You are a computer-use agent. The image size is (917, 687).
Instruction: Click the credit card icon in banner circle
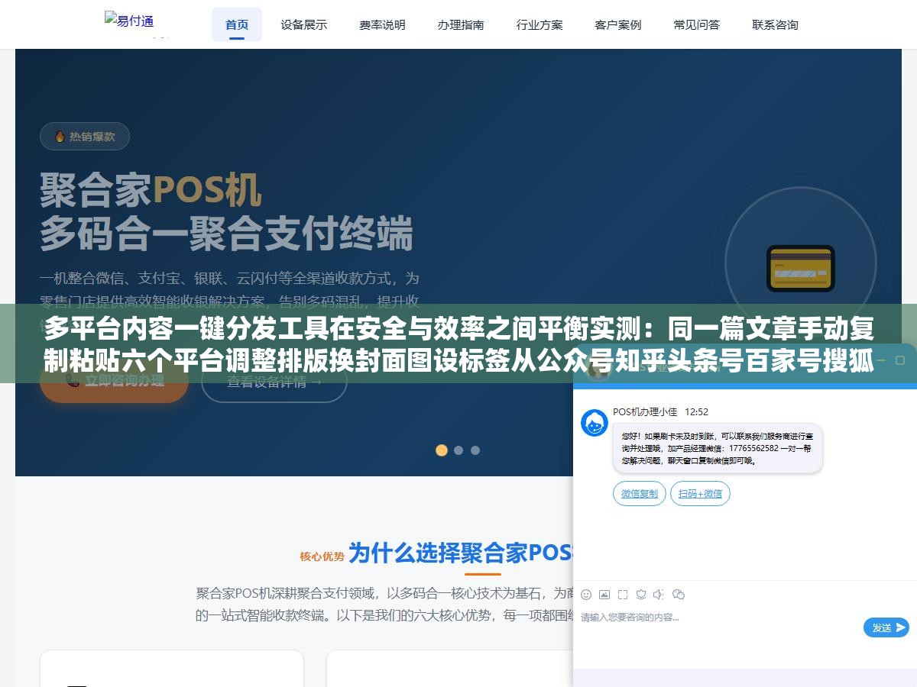[800, 268]
